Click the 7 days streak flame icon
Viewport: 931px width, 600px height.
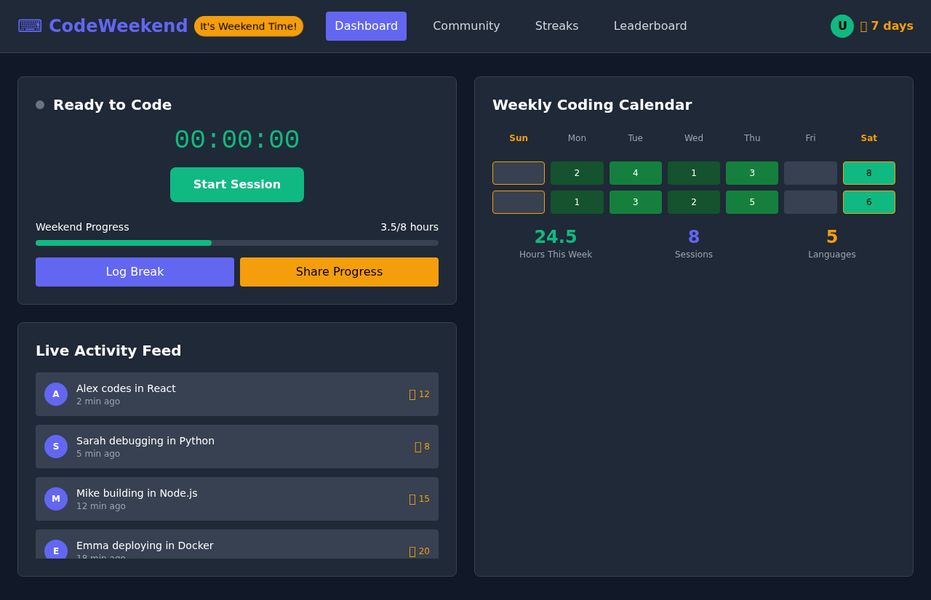[864, 25]
